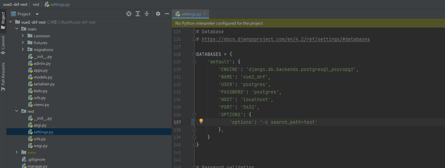Image resolution: width=445 pixels, height=168 pixels.
Task: Click the rest breadcrumb segment
Action: click(36, 4)
